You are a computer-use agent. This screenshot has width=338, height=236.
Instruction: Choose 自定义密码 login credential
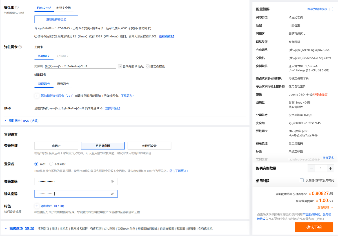click(103, 146)
